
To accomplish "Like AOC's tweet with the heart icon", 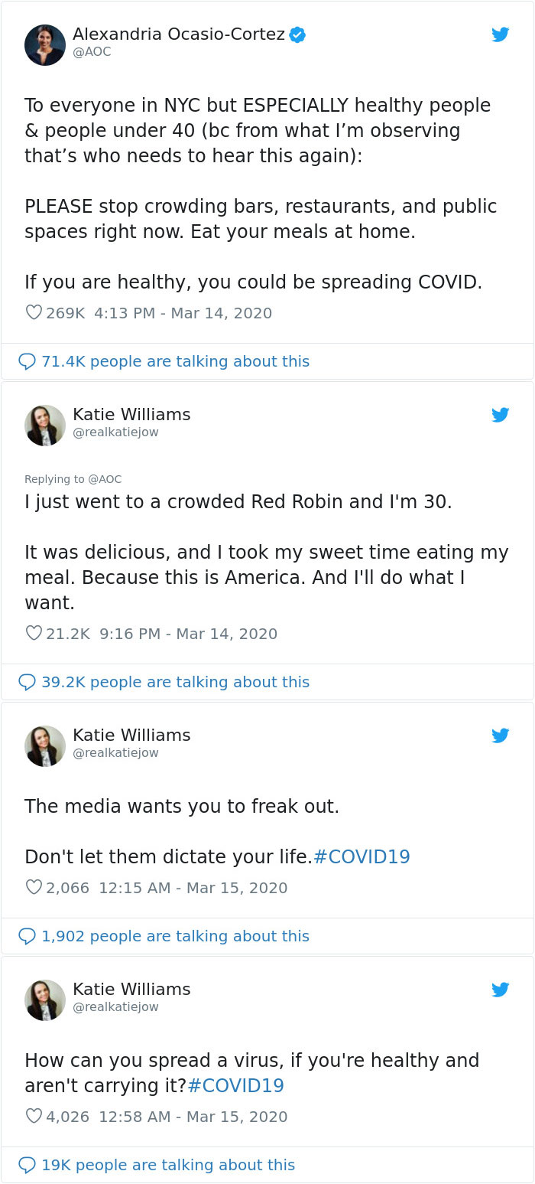I will coord(31,312).
